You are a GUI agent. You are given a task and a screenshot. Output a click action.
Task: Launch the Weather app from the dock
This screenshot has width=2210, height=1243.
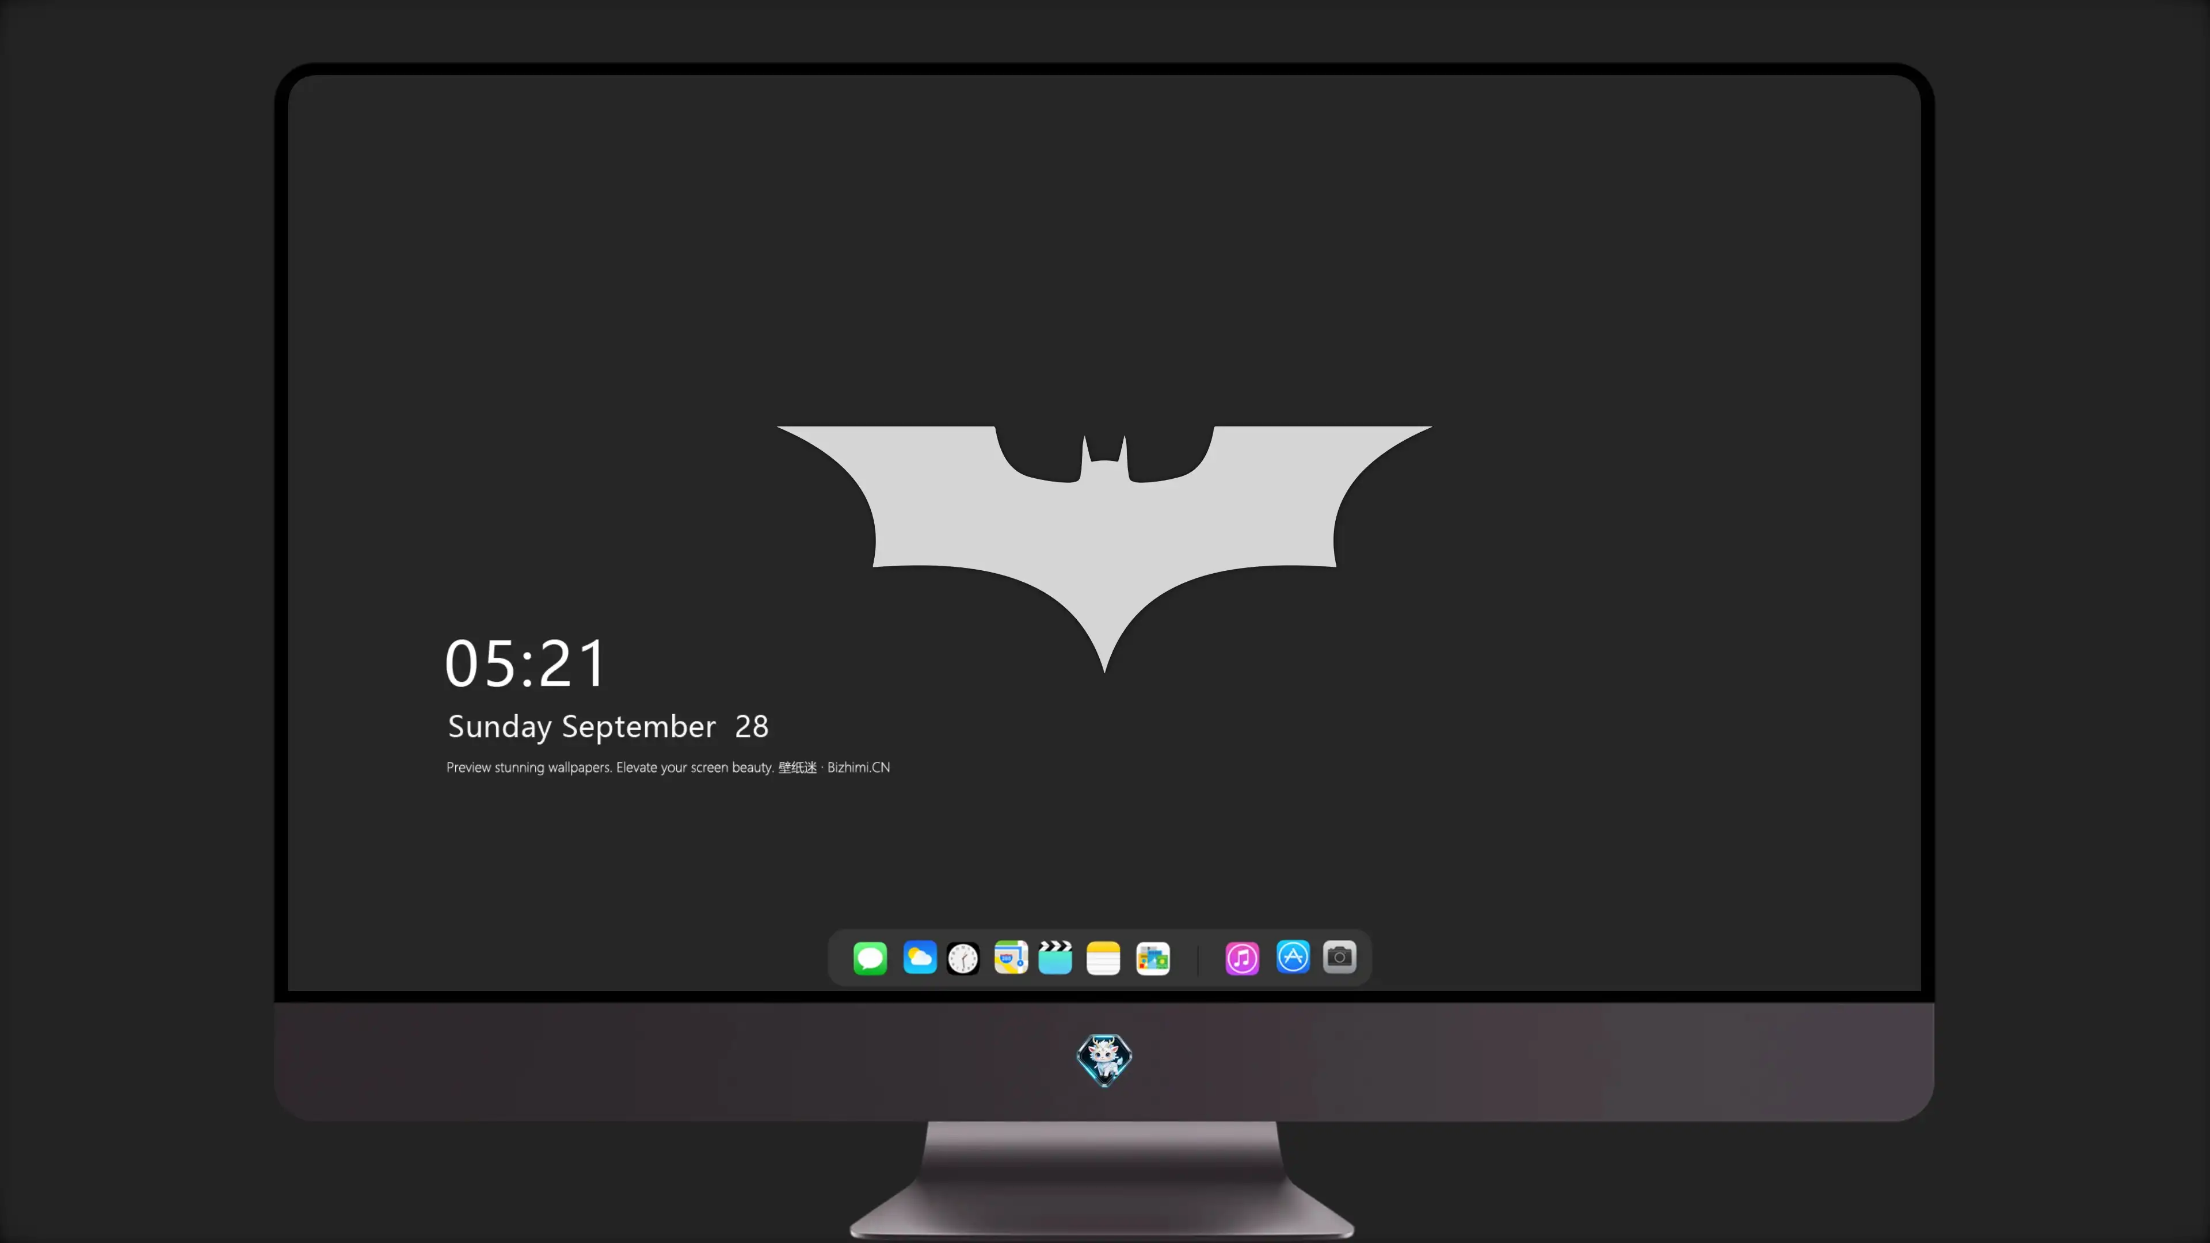(x=920, y=958)
